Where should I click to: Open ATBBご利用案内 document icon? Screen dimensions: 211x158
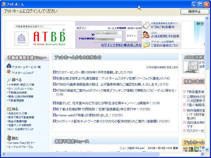click(x=146, y=25)
